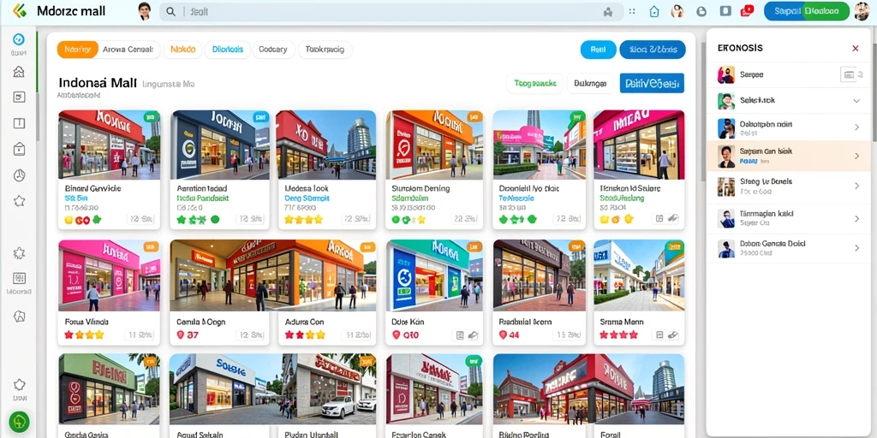The width and height of the screenshot is (877, 438).
Task: Click the gray square icon in top bar
Action: pos(725,10)
